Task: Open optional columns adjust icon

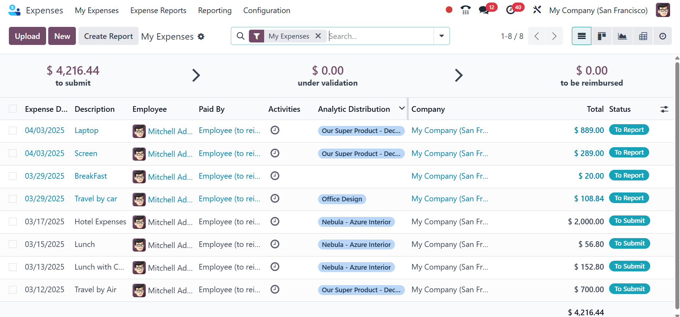Action: (x=664, y=109)
